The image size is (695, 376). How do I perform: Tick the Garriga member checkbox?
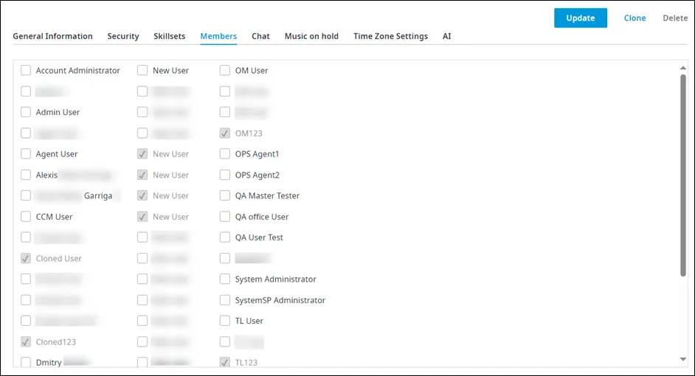(26, 195)
